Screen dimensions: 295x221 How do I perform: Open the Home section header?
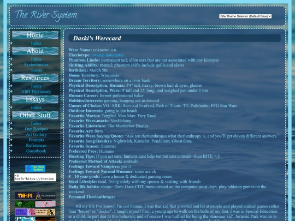pyautogui.click(x=35, y=35)
